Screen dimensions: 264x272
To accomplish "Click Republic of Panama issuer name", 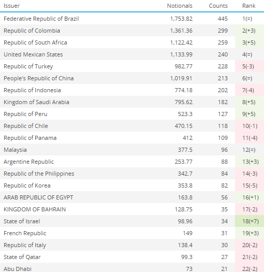I will click(30, 138).
